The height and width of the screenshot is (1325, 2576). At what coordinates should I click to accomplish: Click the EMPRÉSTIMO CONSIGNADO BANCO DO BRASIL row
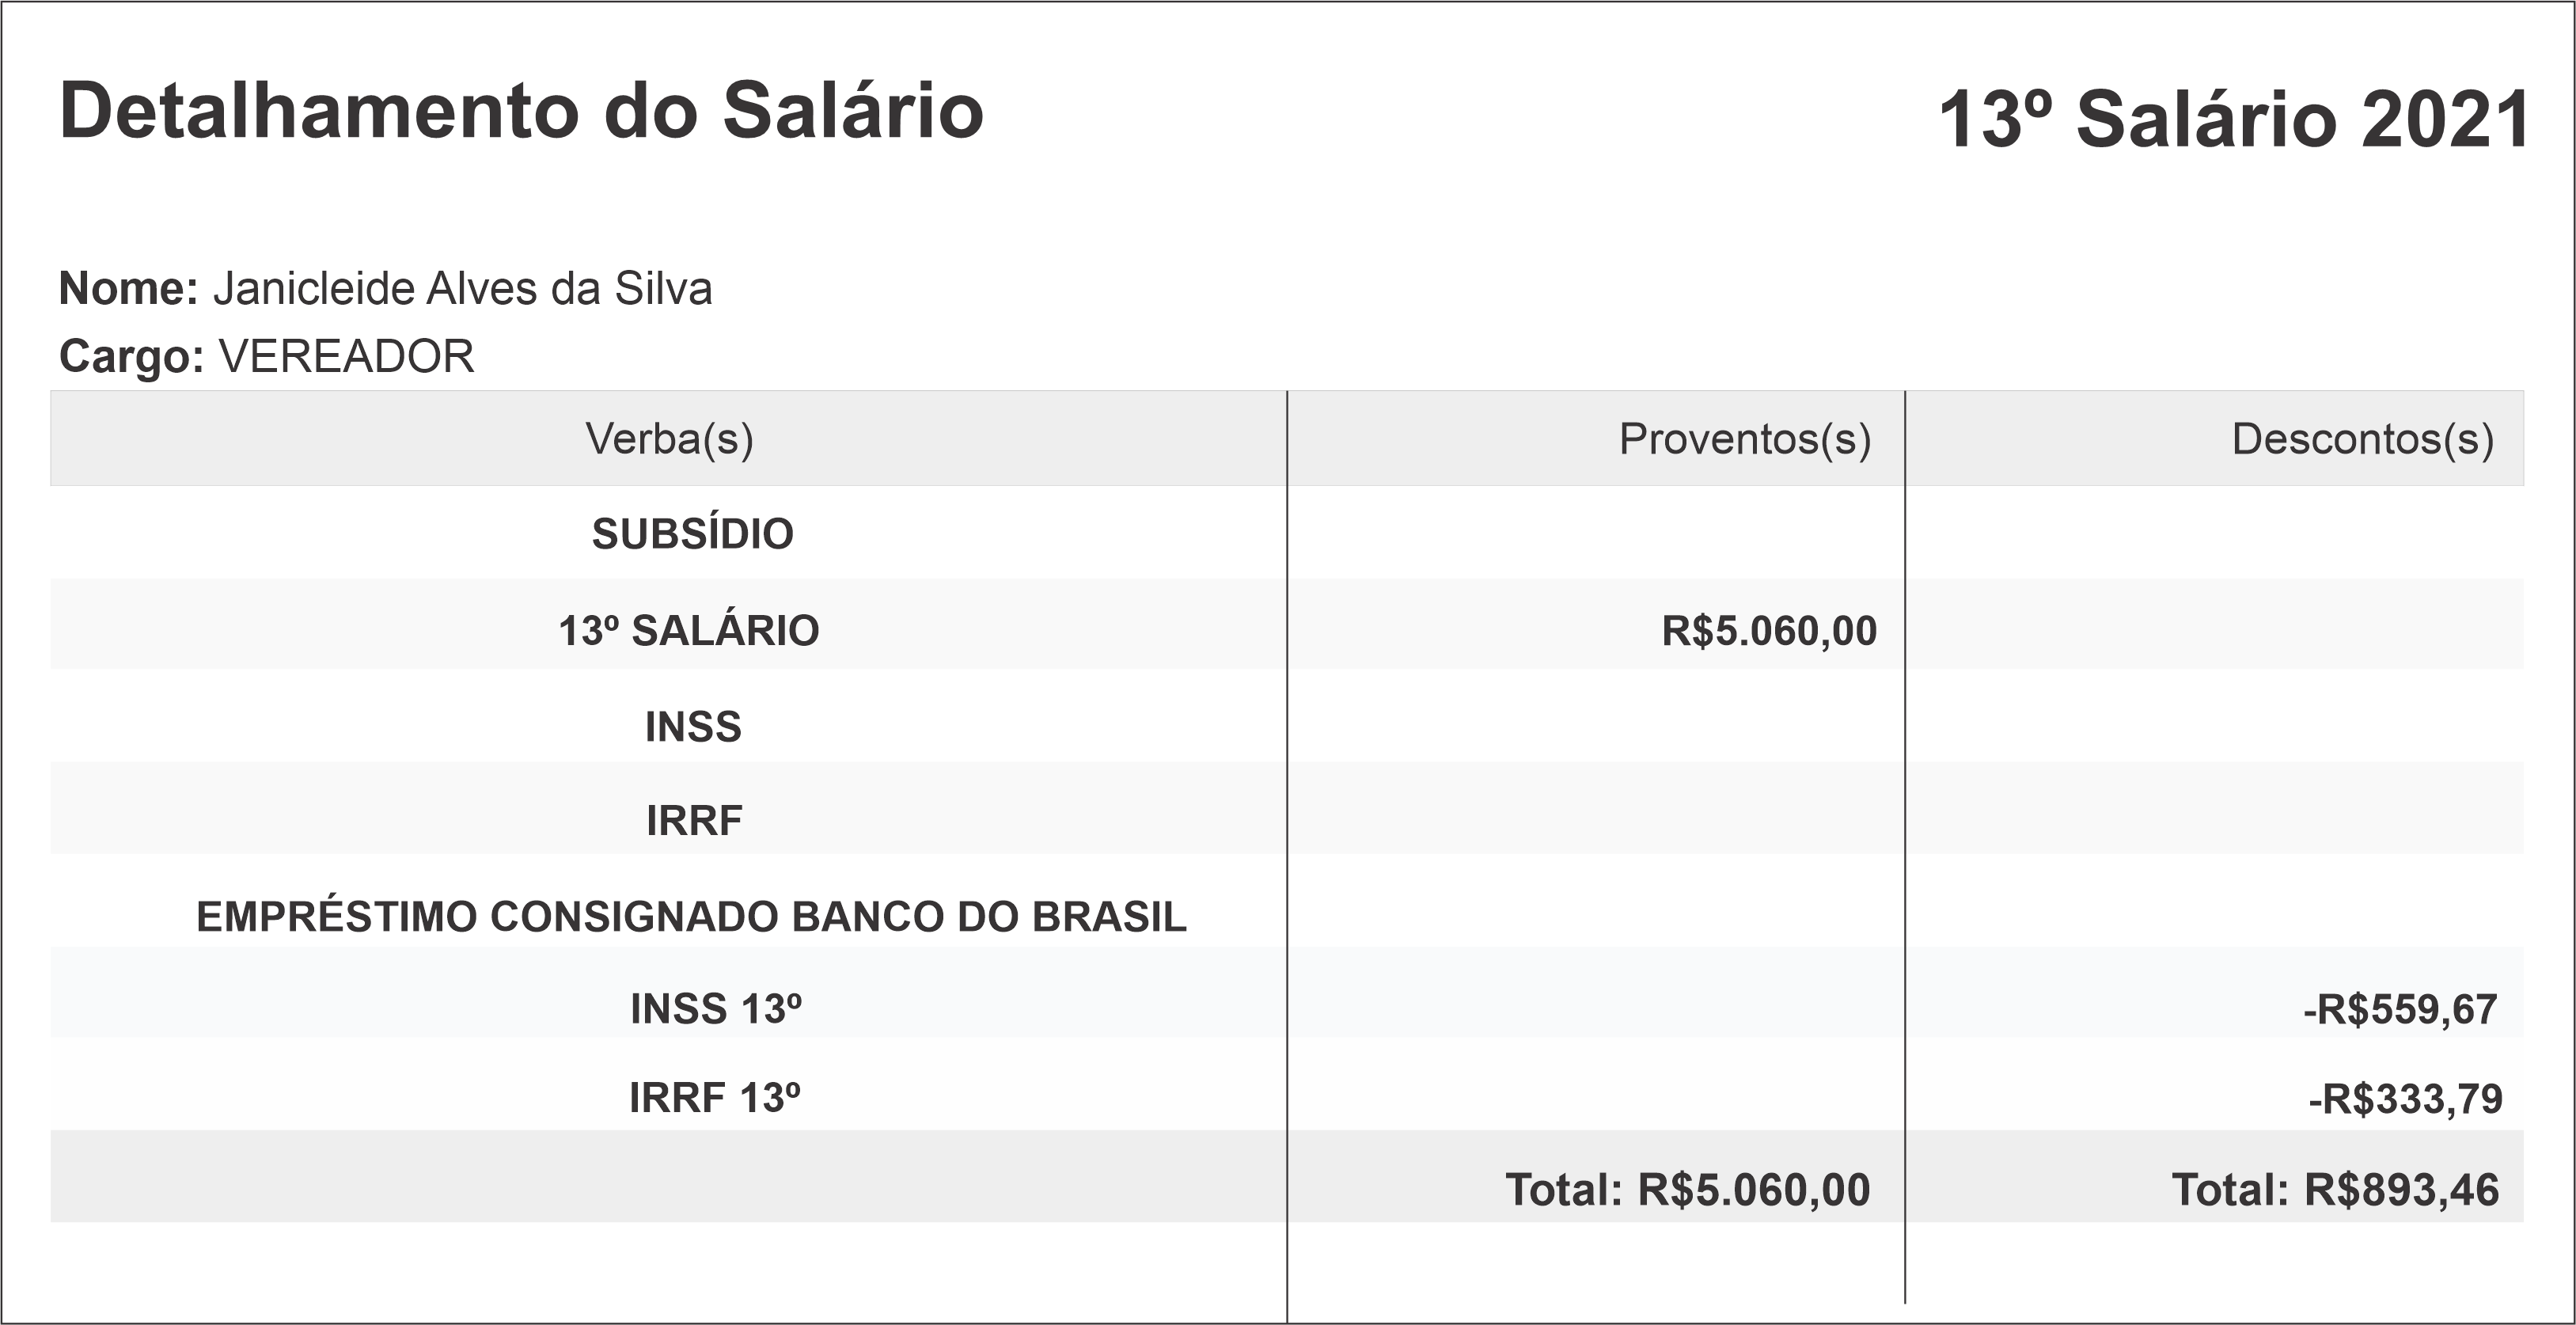pos(691,917)
